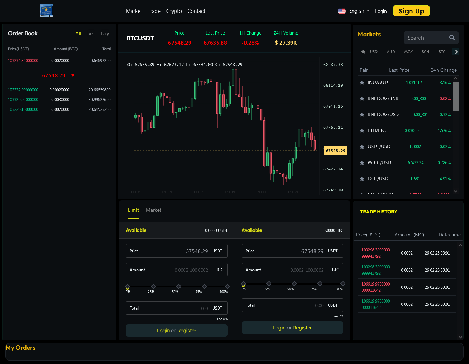Open the Trade menu in the navbar
The image size is (469, 364).
pos(154,11)
